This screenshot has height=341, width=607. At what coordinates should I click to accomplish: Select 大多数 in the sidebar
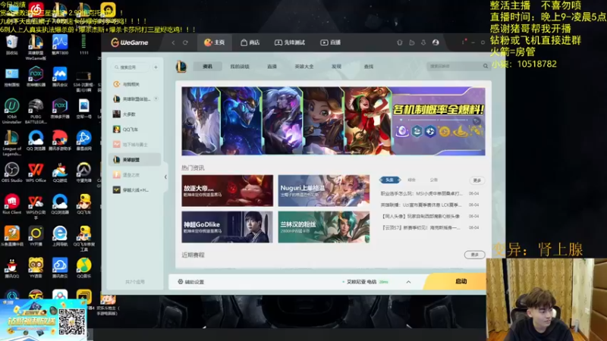[x=134, y=114]
